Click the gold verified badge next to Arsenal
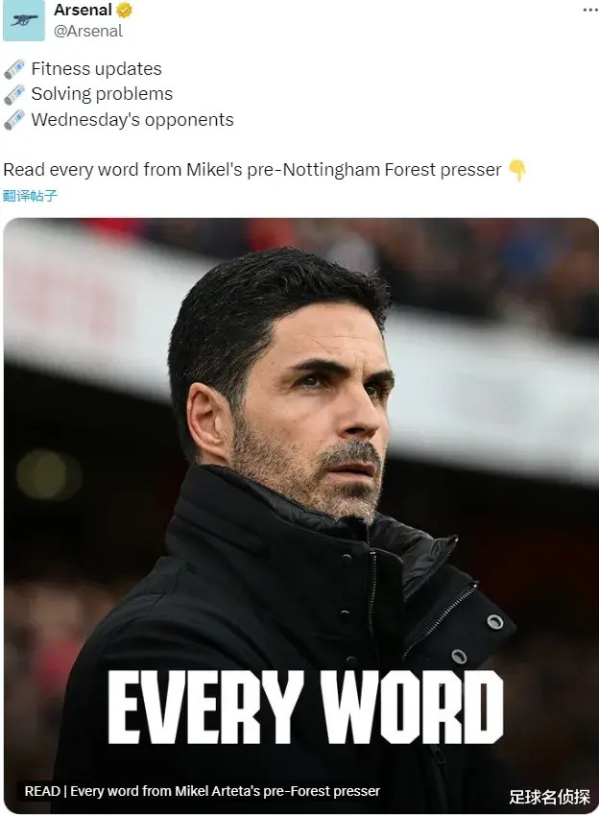The image size is (599, 816). (124, 10)
